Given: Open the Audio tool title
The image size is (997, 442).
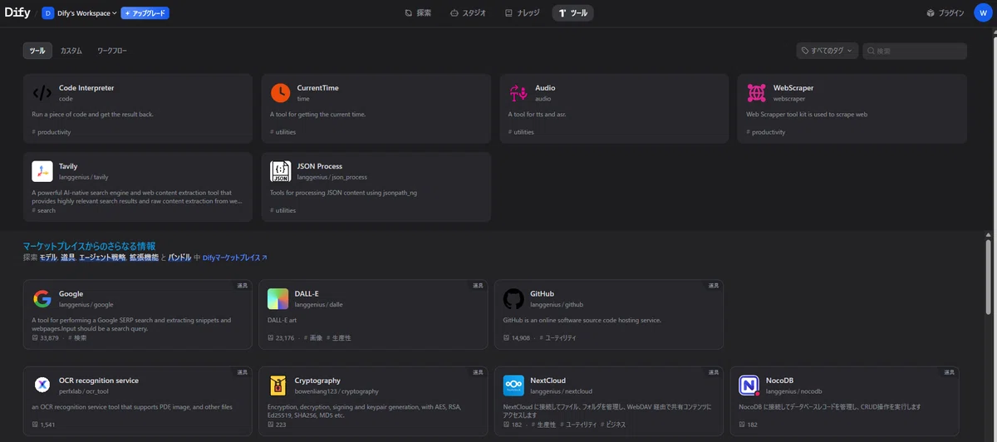Looking at the screenshot, I should [x=545, y=88].
